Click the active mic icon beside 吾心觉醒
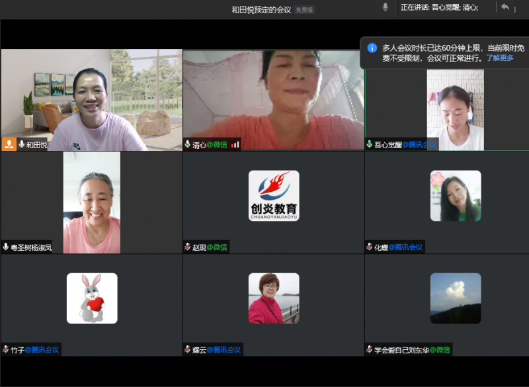Screen dimensions: 529x387 coord(370,144)
